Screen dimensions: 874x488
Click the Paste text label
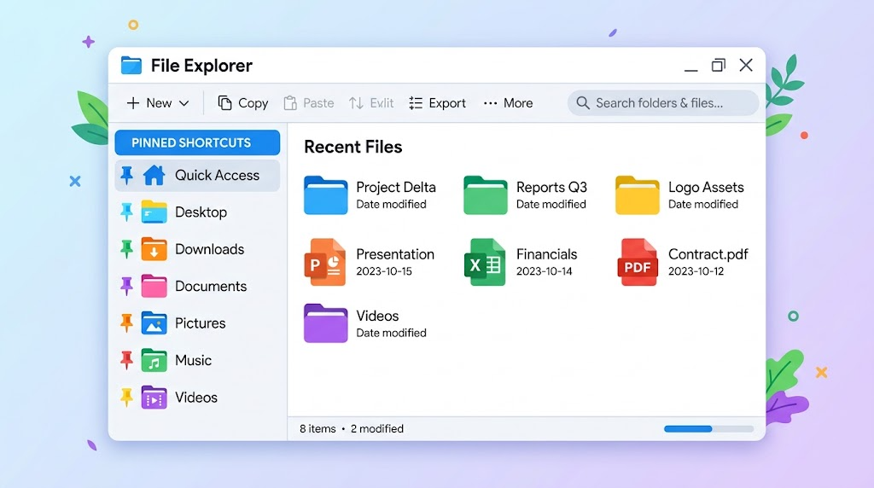click(x=318, y=103)
